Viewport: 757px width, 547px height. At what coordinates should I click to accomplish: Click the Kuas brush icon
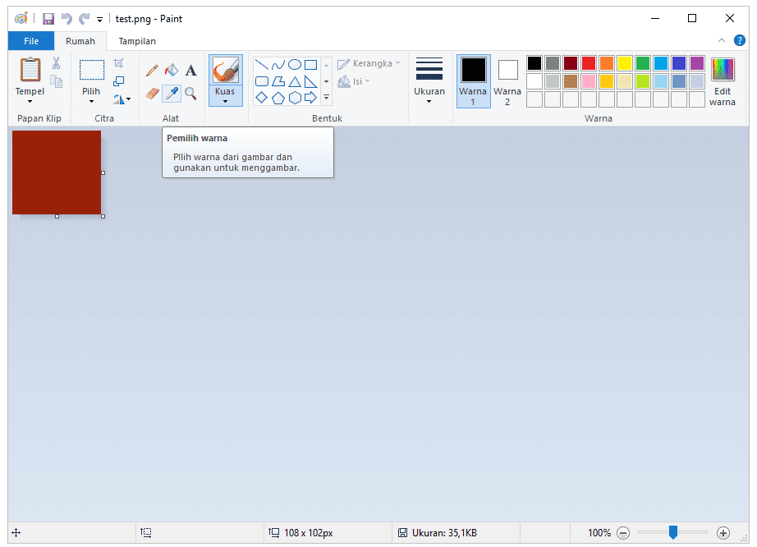coord(226,70)
